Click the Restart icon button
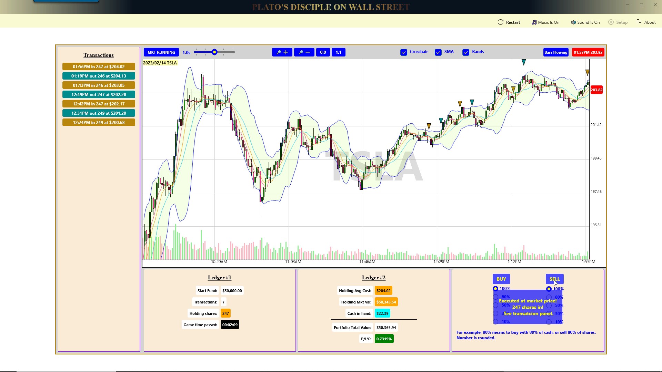662x372 pixels. point(501,22)
